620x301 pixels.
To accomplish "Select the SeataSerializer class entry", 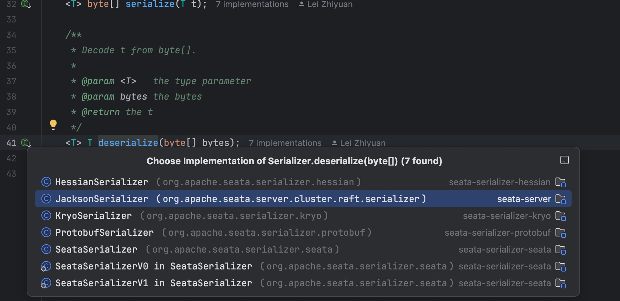I will [303, 249].
